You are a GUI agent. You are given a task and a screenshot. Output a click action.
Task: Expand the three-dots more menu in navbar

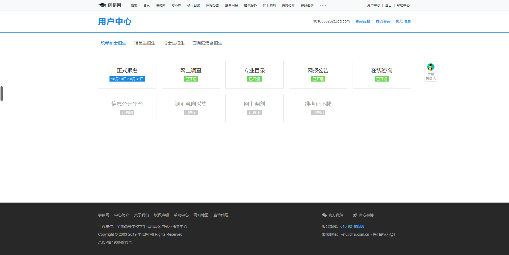(323, 6)
